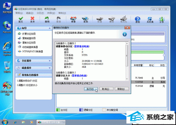Expand the 分区操作 panel

pyautogui.click(x=34, y=61)
